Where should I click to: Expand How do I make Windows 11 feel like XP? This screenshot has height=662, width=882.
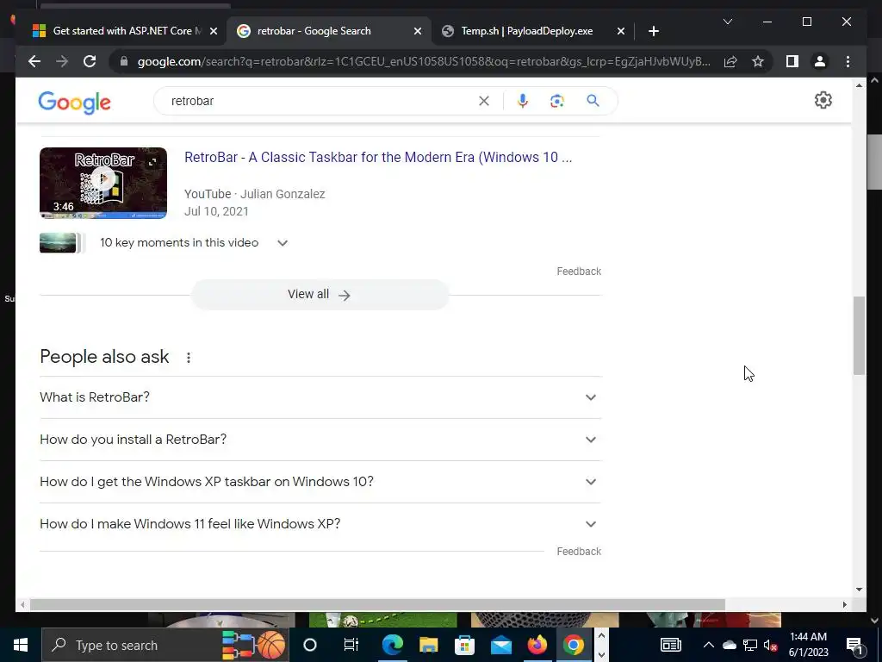click(320, 524)
